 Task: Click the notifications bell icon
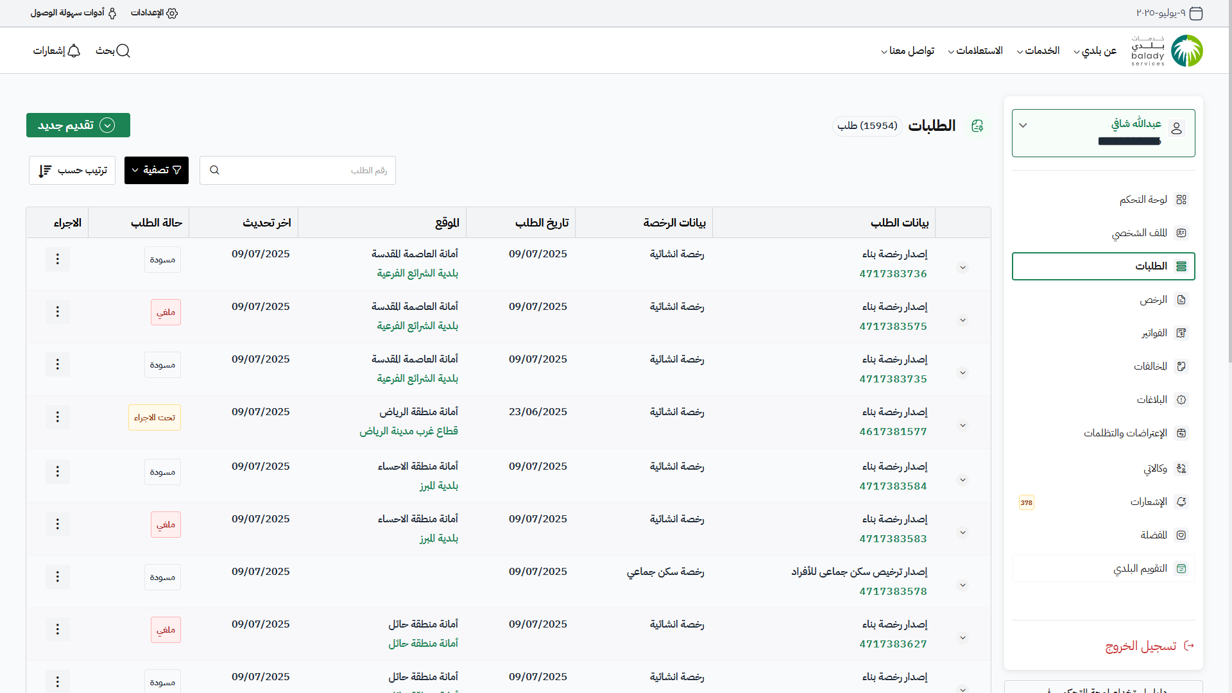pyautogui.click(x=74, y=51)
